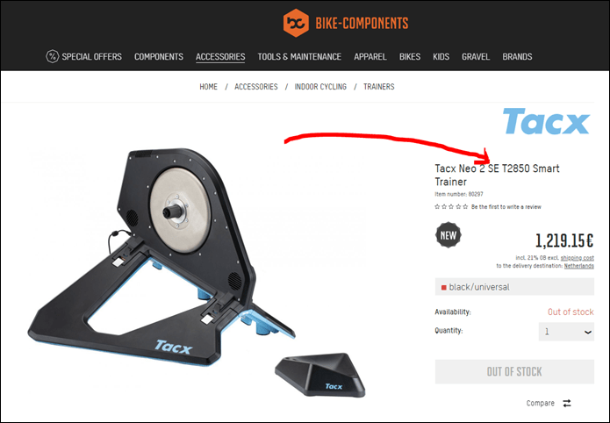Screen dimensions: 610x423
Task: Click the Netherlands delivery destination link
Action: (579, 266)
